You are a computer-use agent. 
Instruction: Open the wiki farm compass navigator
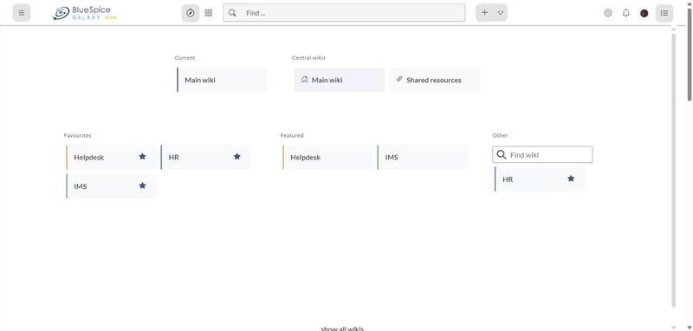click(191, 13)
